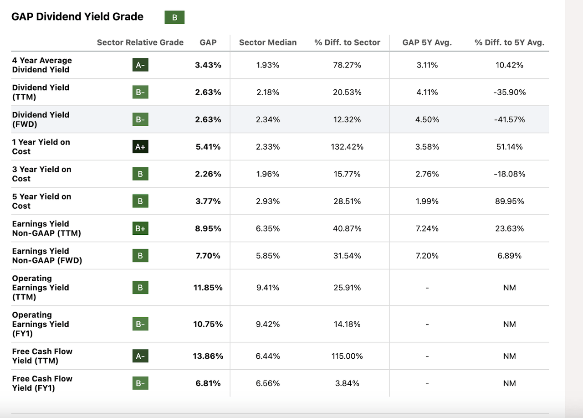Open the 5 Year Yield on Cost metric
Image resolution: width=583 pixels, height=418 pixels.
coord(41,201)
